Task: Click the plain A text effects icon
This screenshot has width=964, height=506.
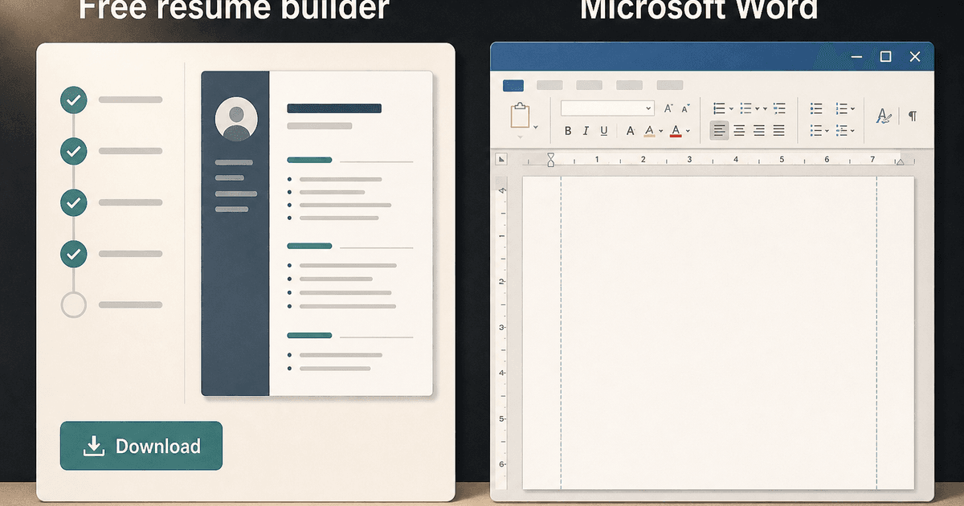Action: pos(630,131)
